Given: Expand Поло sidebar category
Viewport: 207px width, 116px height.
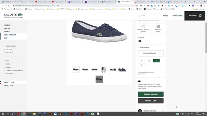Looking at the screenshot, I should (7, 61).
